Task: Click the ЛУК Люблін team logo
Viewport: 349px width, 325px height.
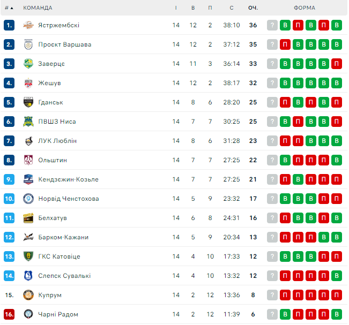Action: click(29, 141)
